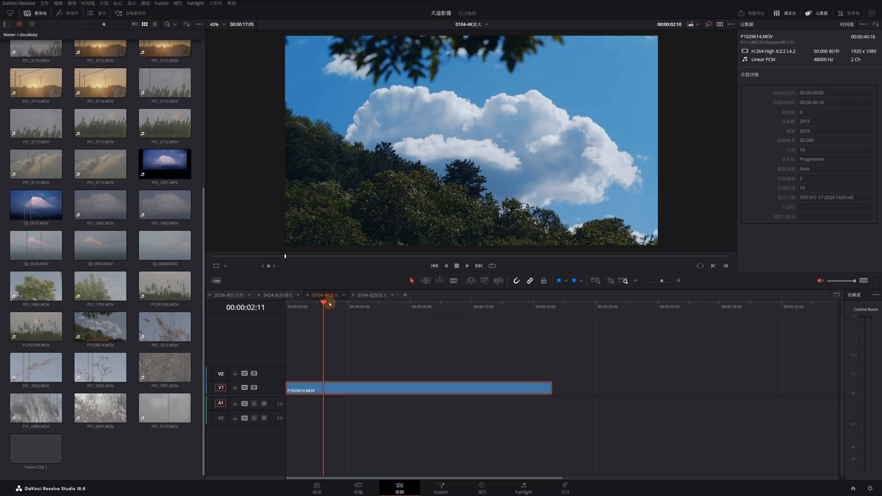Open the media pool three-dot options menu
This screenshot has width=882, height=496.
199,24
